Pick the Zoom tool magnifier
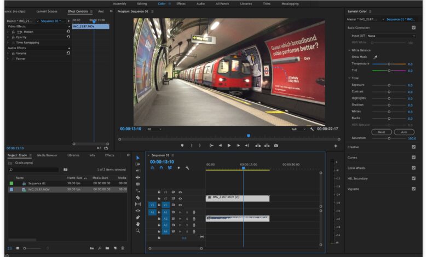Screen dimensions: 427x257 coord(138,231)
